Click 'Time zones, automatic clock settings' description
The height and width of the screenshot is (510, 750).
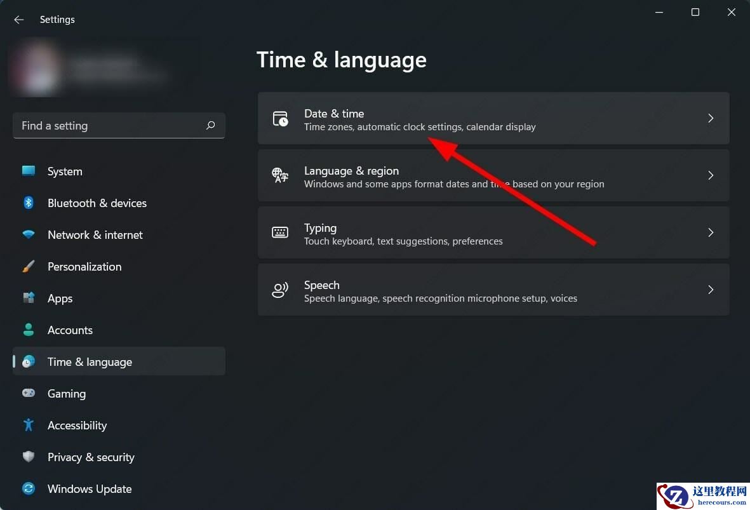pyautogui.click(x=420, y=127)
